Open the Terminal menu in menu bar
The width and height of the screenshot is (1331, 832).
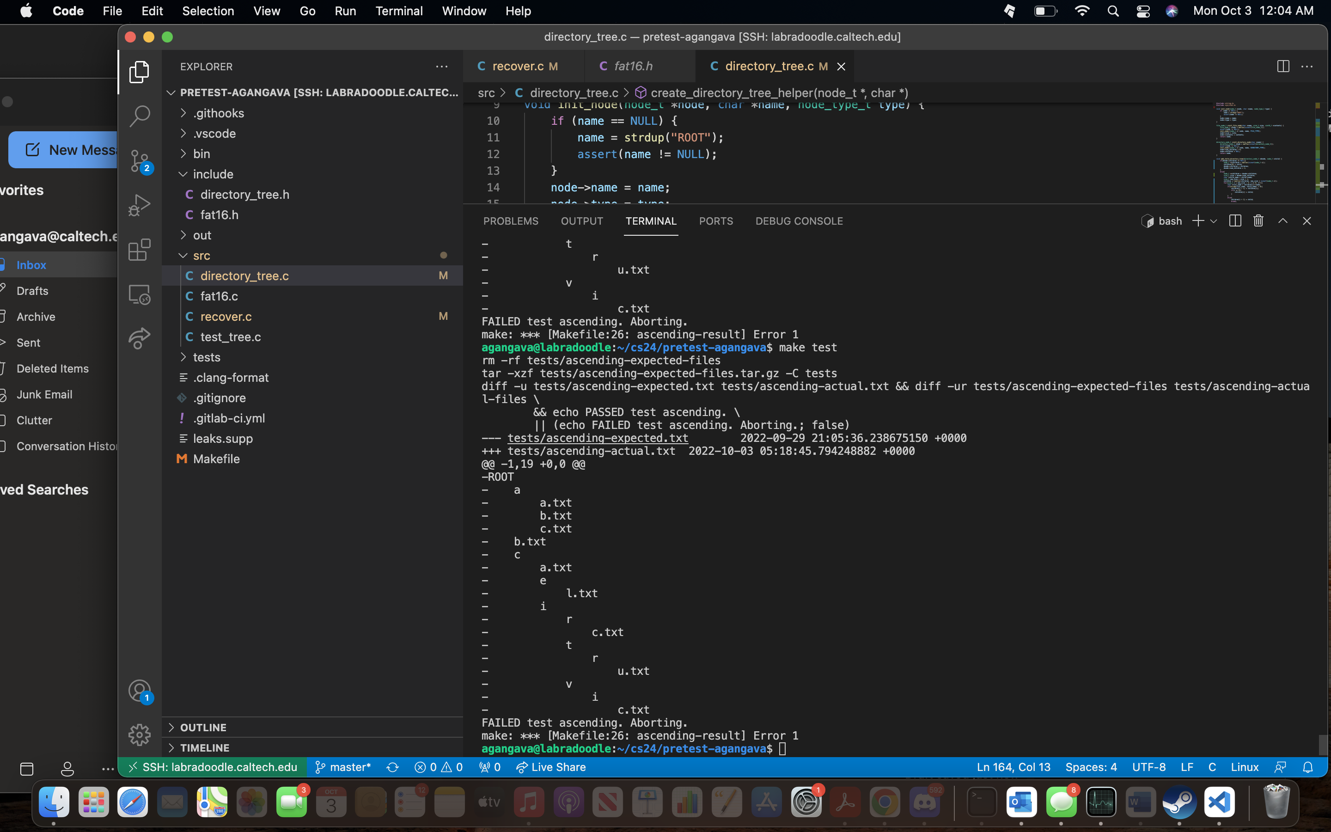pyautogui.click(x=399, y=11)
